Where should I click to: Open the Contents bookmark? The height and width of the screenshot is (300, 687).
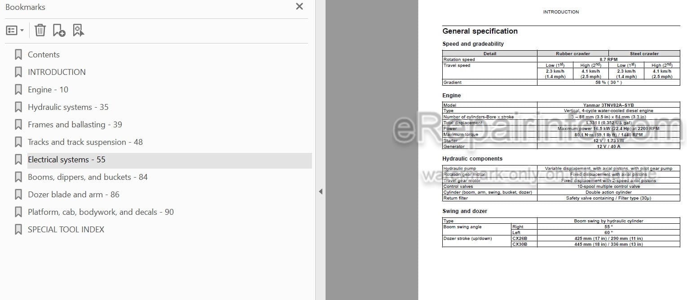pyautogui.click(x=44, y=55)
